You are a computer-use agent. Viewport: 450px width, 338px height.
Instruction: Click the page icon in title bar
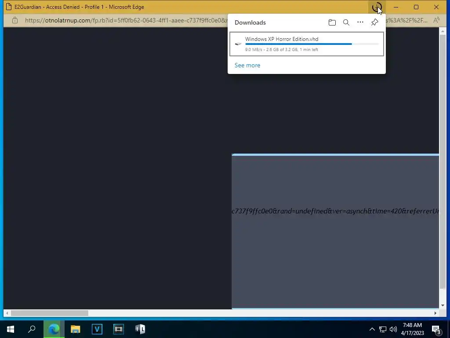9,7
